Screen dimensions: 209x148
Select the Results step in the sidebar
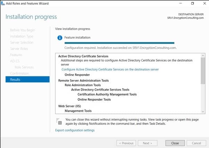click(15, 80)
